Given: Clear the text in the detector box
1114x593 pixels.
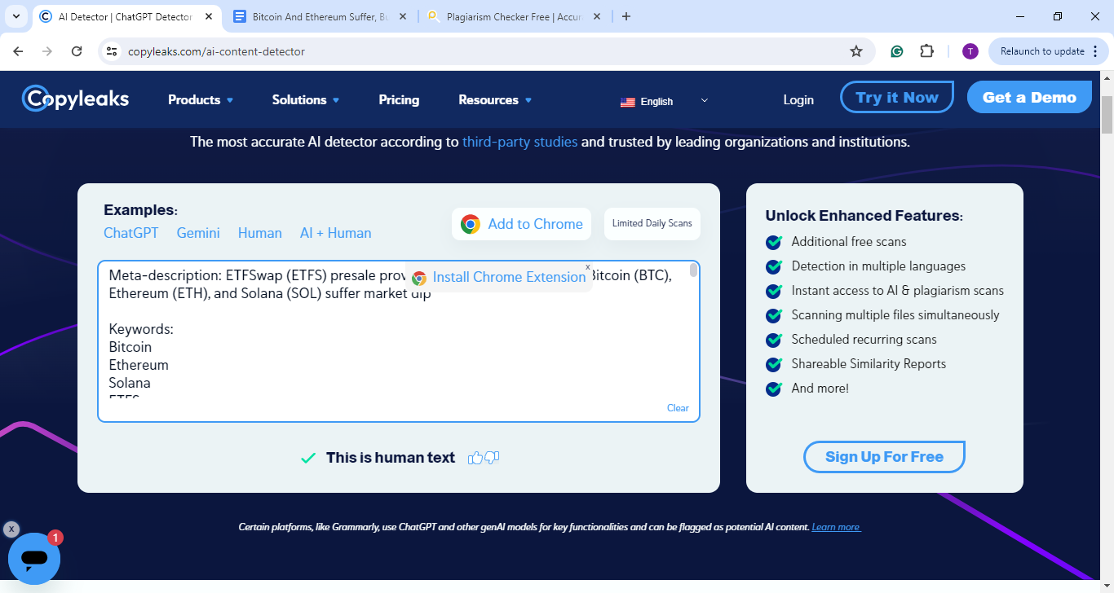Looking at the screenshot, I should click(x=678, y=408).
